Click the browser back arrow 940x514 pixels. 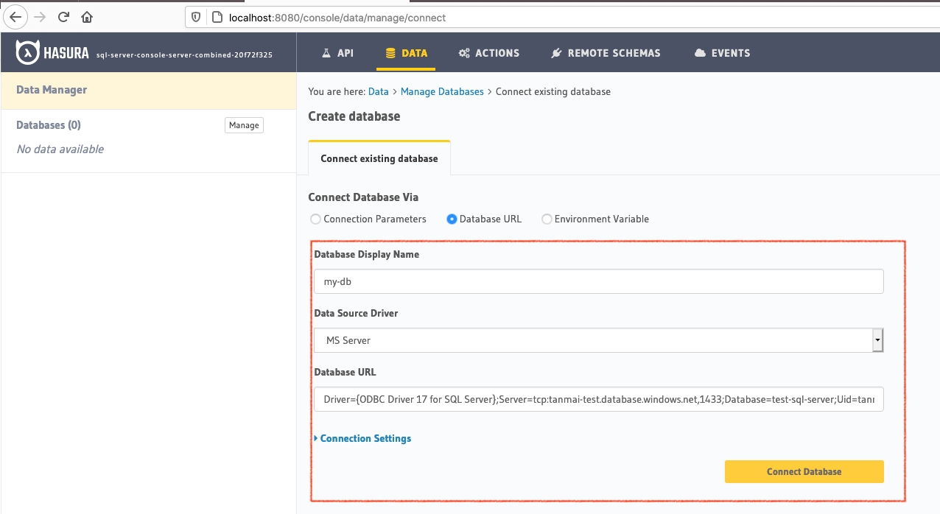click(x=16, y=17)
